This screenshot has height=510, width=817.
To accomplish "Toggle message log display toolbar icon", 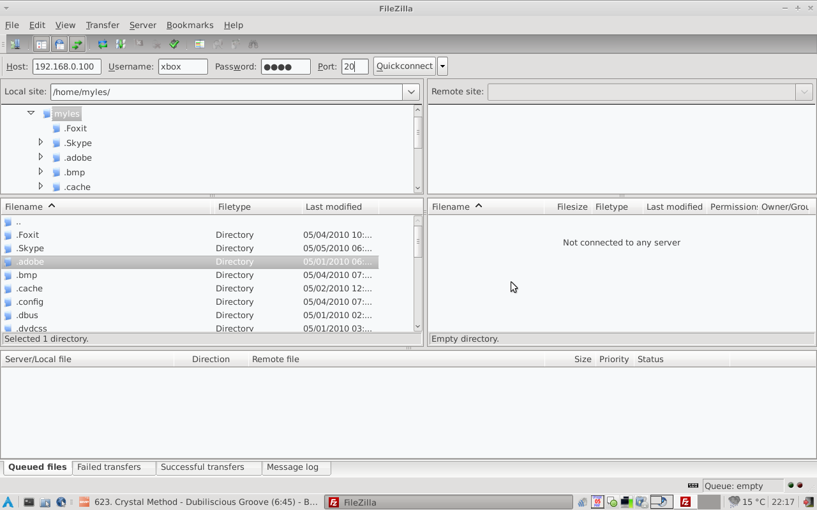I will [x=41, y=44].
